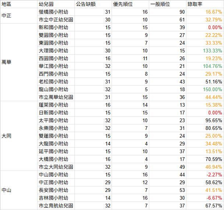Click the 49 general-rank cell for 市立大同幼兒園
The width and height of the screenshot is (224, 210).
click(168, 167)
